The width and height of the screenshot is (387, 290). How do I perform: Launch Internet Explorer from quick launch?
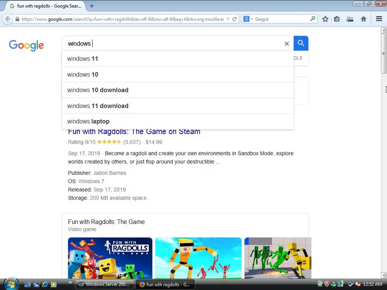(45, 284)
